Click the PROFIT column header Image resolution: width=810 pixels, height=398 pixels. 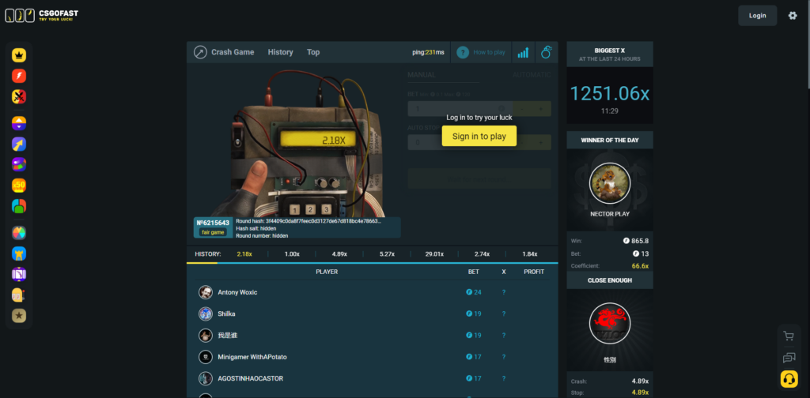click(534, 272)
